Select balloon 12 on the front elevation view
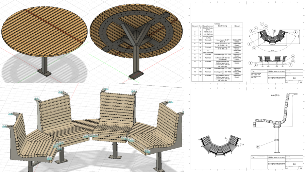The image size is (306, 172). coord(292,56)
